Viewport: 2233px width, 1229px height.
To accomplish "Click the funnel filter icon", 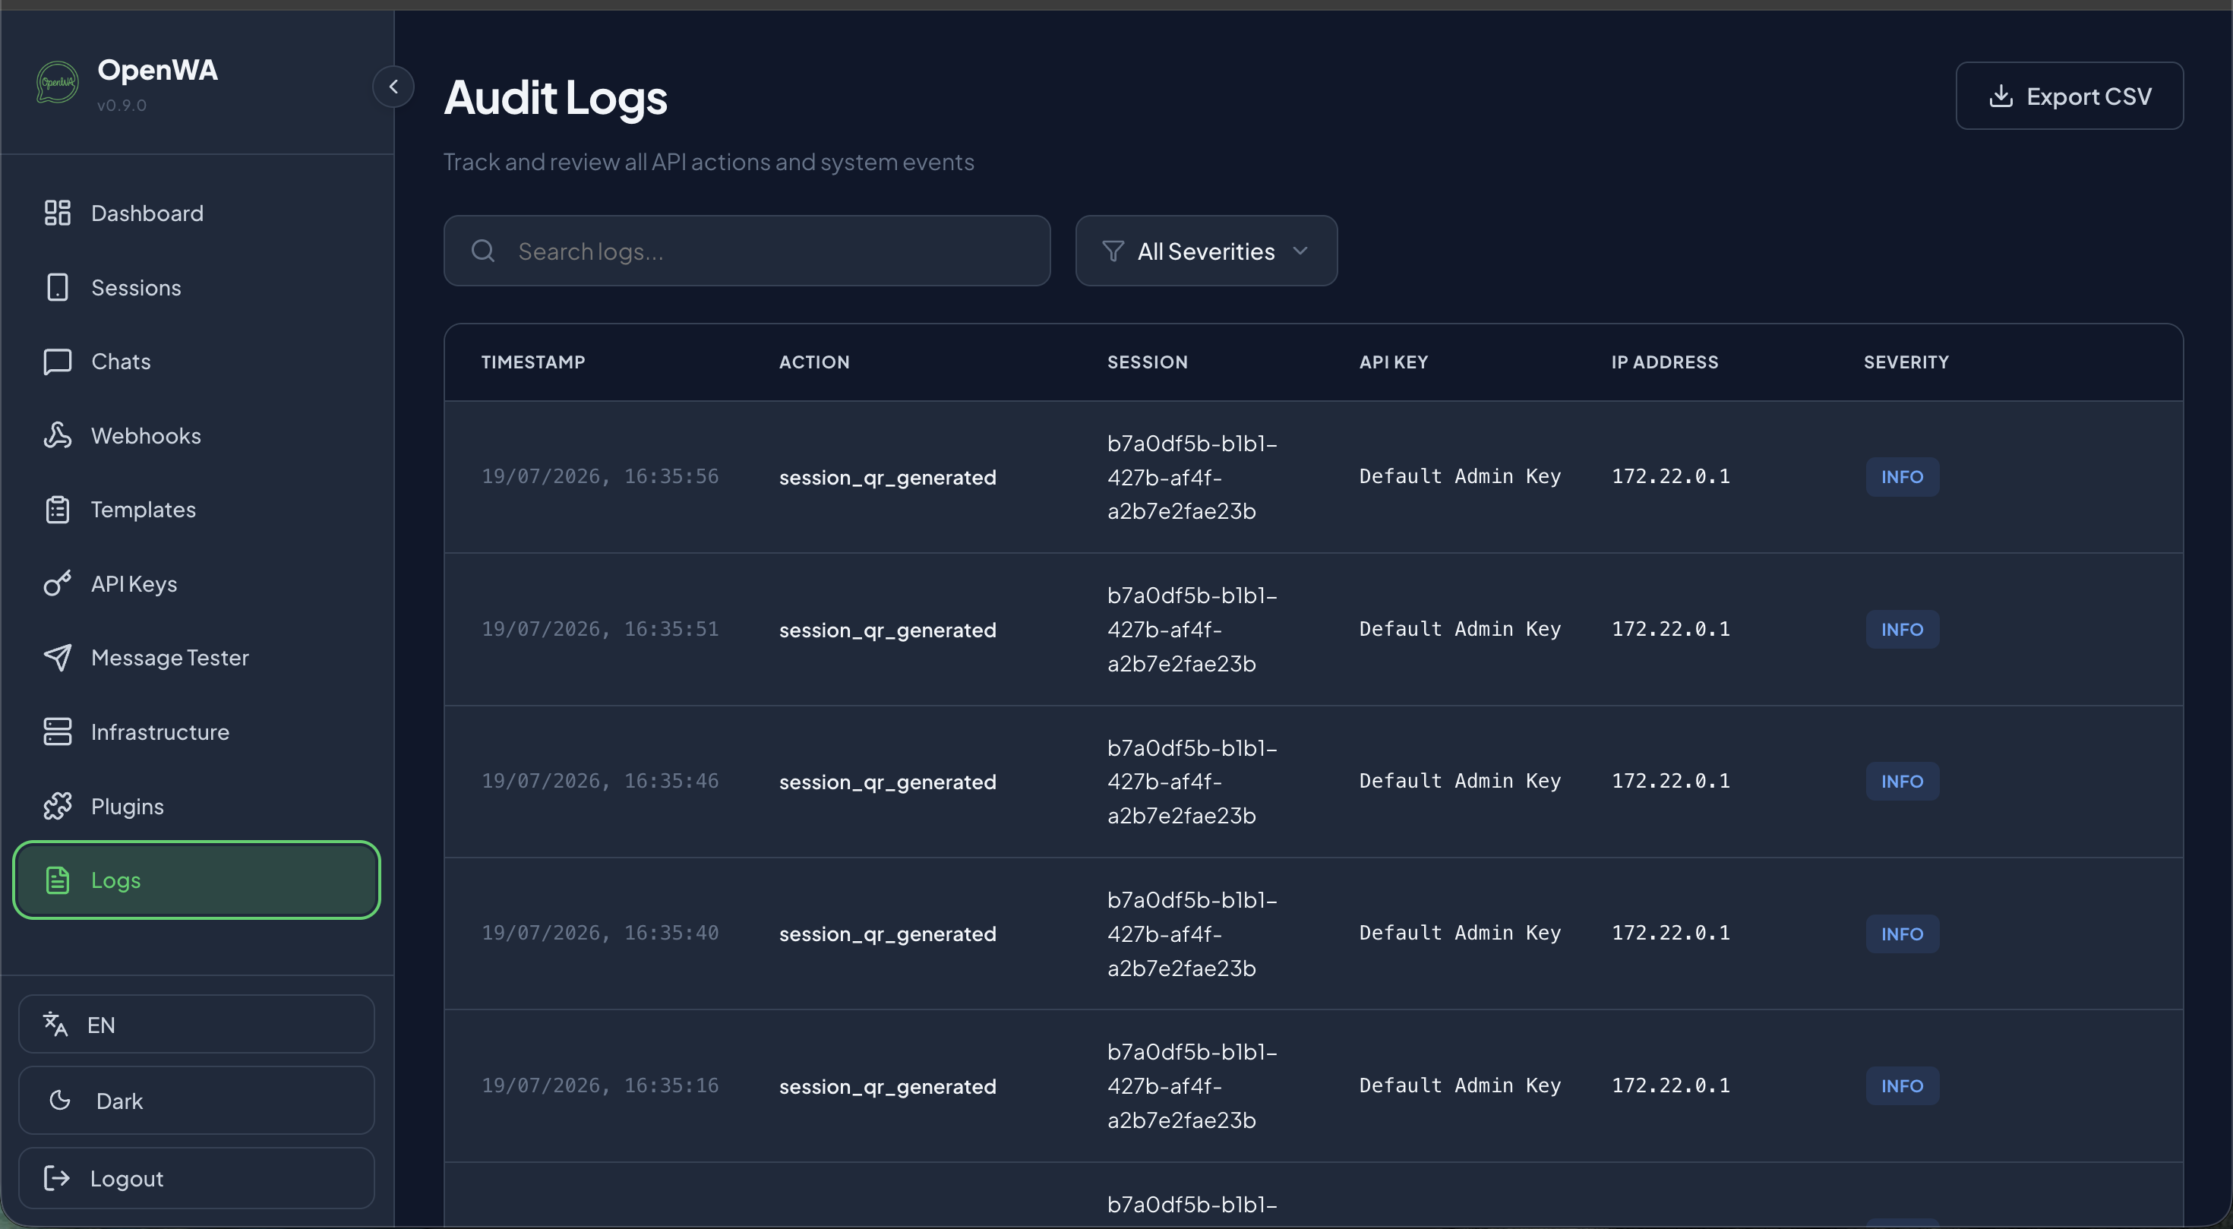I will 1113,251.
